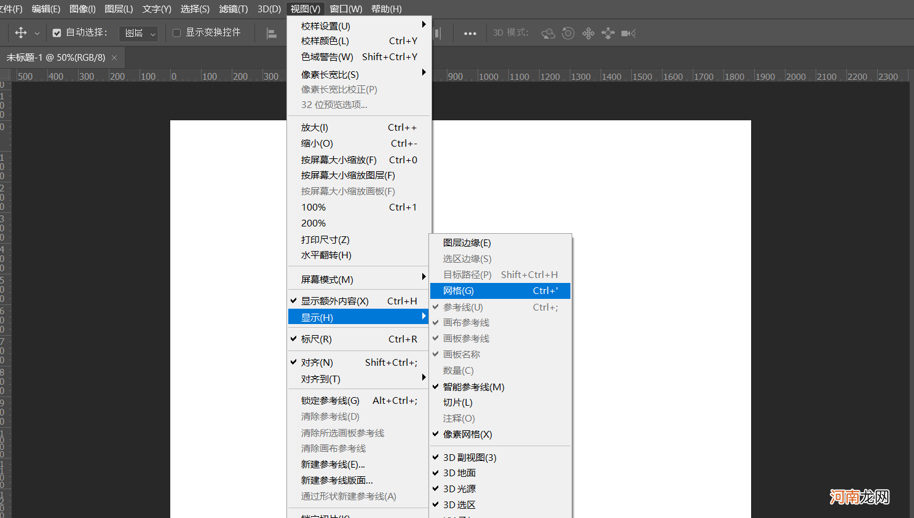914x518 pixels.
Task: Toggle the 显示变换控件 checkbox
Action: (176, 33)
